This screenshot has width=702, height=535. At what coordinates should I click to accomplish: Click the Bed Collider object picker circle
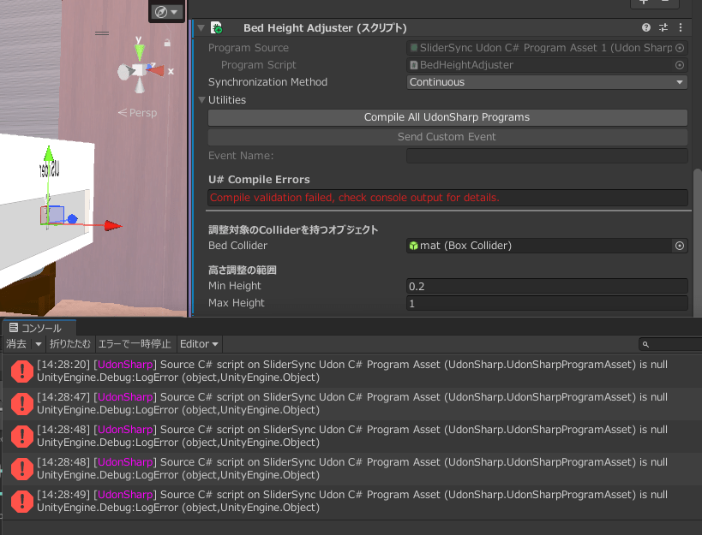(680, 246)
